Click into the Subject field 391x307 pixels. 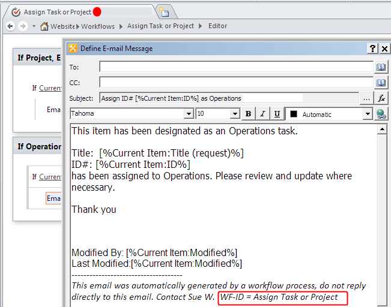(x=229, y=98)
